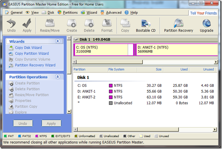The width and height of the screenshot is (222, 149).
Task: Sort by Used column header
Action: click(176, 69)
